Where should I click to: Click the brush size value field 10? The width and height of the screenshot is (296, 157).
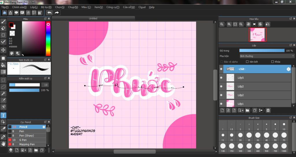(x=45, y=85)
